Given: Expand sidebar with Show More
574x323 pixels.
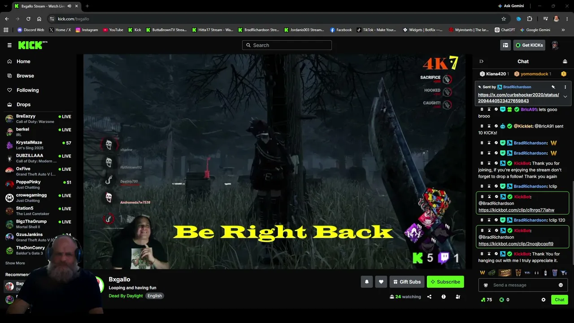Looking at the screenshot, I should coord(15,263).
